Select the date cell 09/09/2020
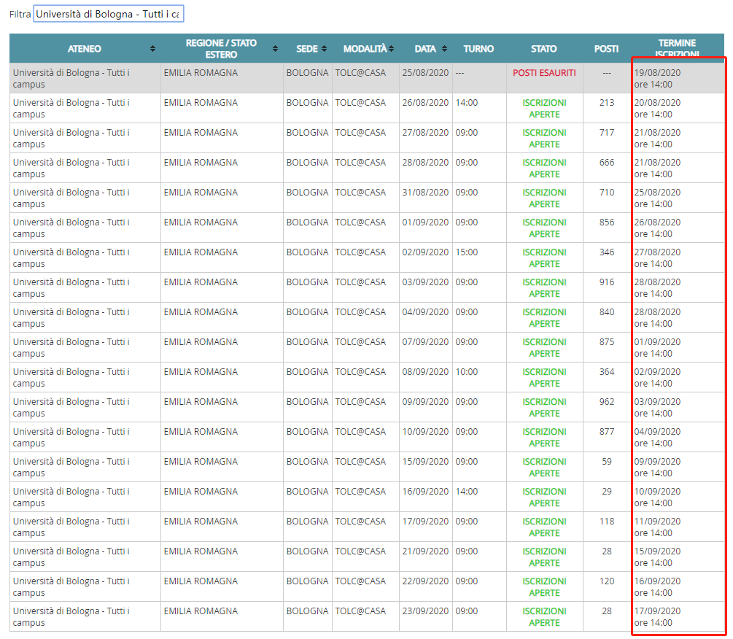 pyautogui.click(x=425, y=402)
